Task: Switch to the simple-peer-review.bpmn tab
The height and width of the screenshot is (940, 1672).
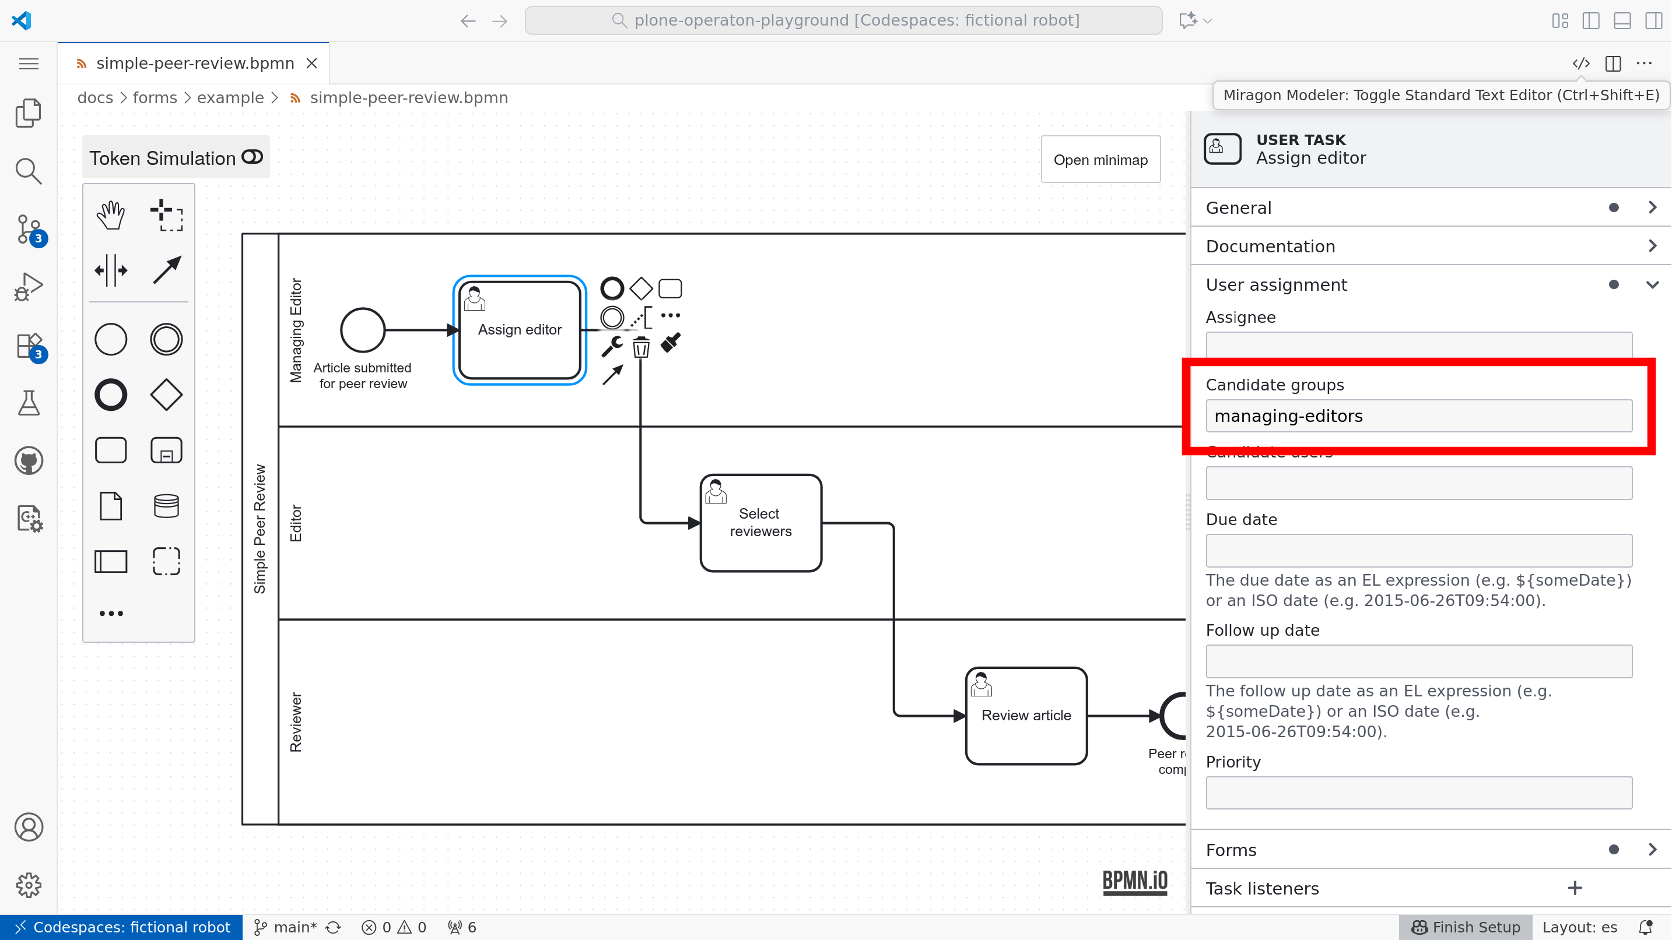Action: tap(194, 63)
